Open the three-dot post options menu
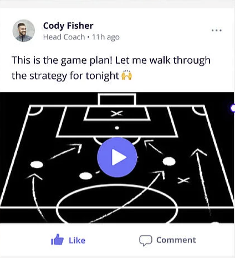Viewport: 235px width, 258px height. tap(217, 30)
